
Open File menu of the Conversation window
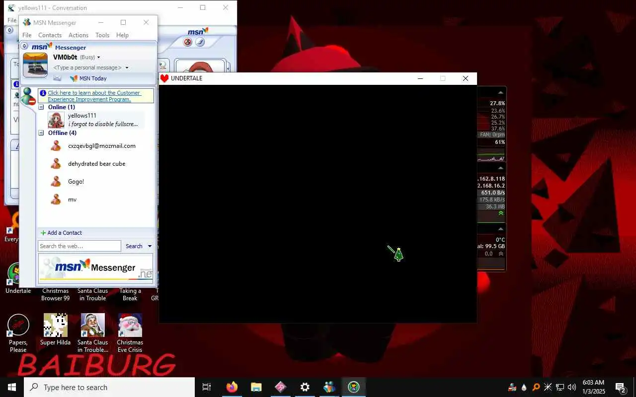(11, 20)
